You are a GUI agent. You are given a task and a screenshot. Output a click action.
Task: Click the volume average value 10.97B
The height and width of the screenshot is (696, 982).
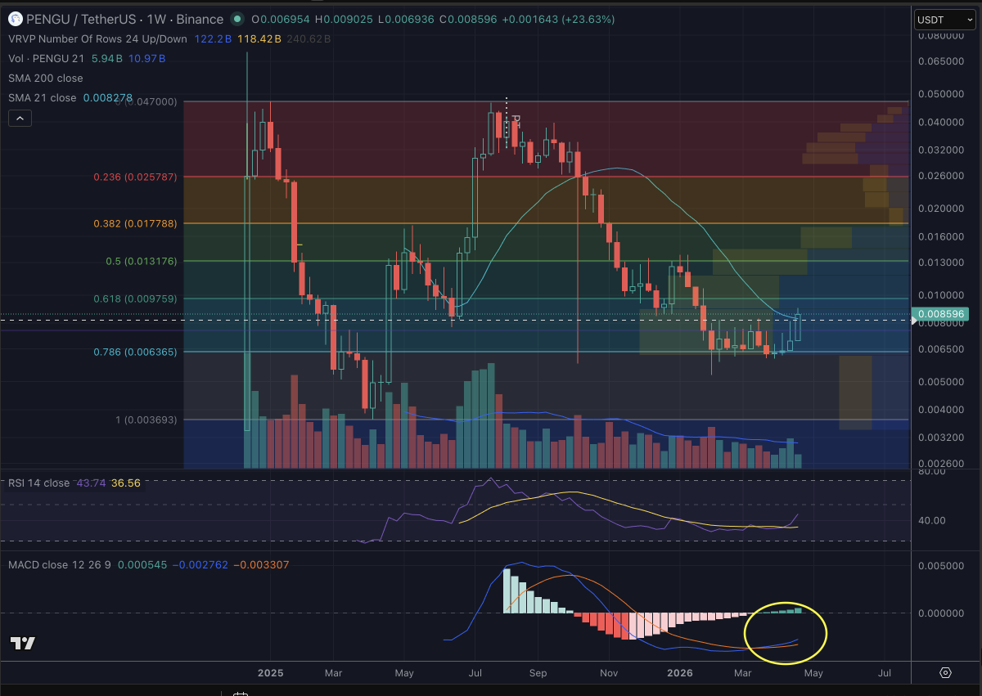point(147,58)
